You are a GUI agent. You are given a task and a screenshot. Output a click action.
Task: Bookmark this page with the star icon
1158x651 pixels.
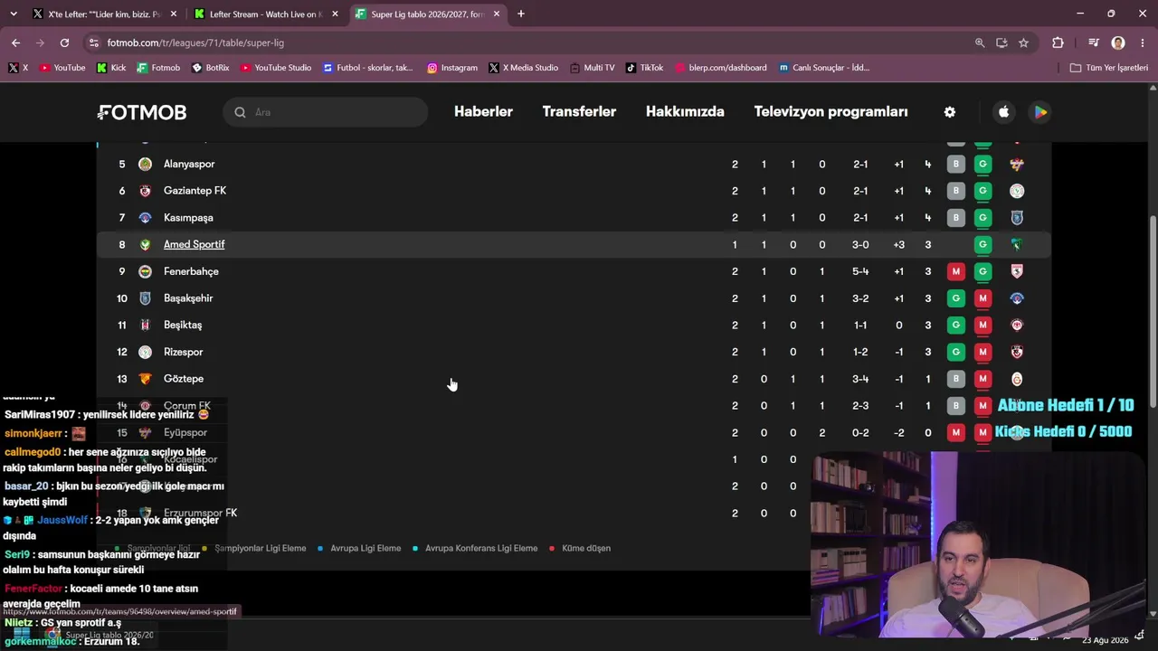pos(1023,42)
